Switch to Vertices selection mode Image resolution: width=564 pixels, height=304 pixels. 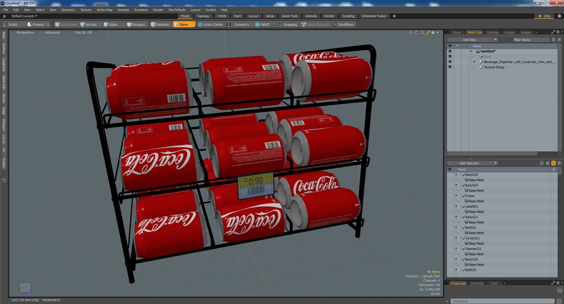[89, 25]
